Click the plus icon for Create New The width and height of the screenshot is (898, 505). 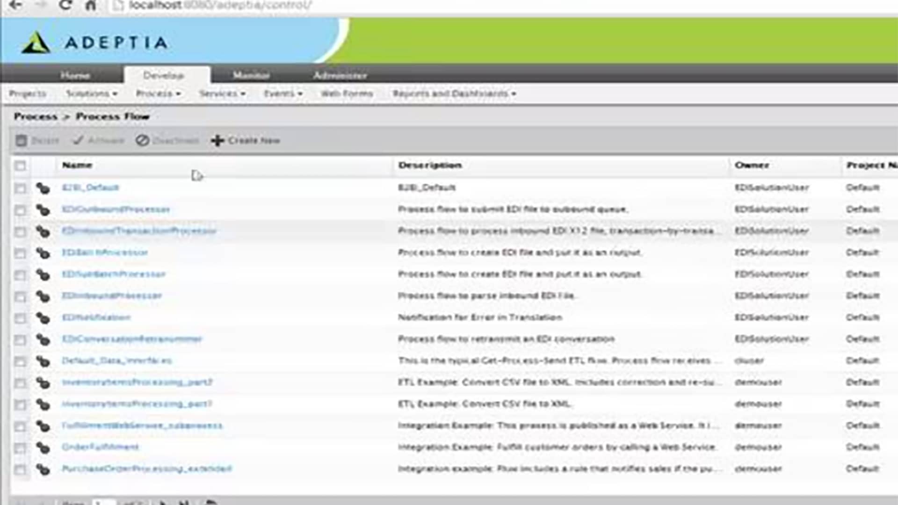point(217,141)
